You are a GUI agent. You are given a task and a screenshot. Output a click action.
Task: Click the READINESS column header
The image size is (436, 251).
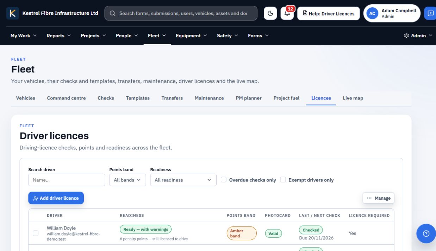[132, 215]
